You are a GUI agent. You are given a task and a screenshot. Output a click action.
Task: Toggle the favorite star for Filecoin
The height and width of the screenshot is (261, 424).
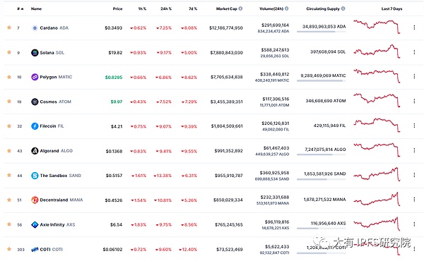[x=9, y=126]
